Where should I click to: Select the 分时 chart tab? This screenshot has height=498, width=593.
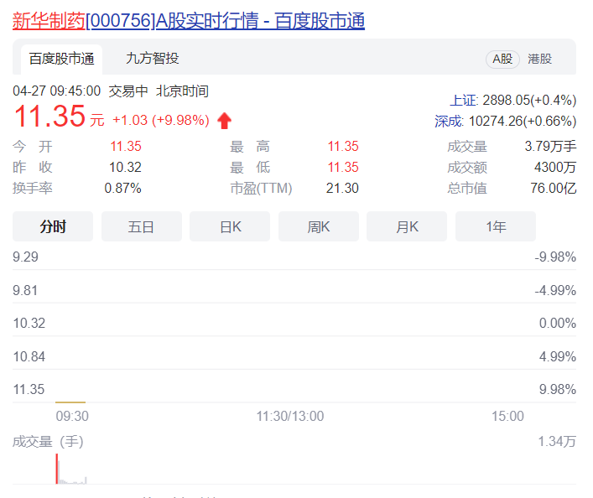pos(53,226)
